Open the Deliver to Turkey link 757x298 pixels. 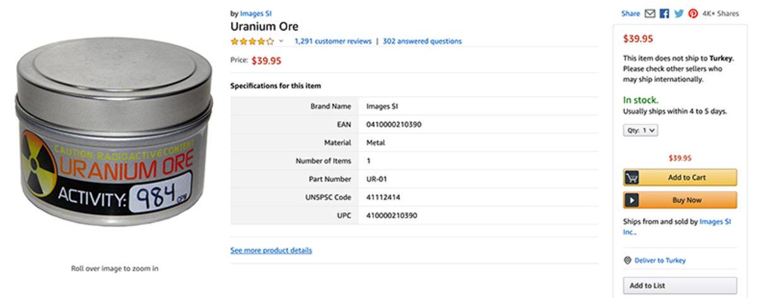(x=660, y=260)
